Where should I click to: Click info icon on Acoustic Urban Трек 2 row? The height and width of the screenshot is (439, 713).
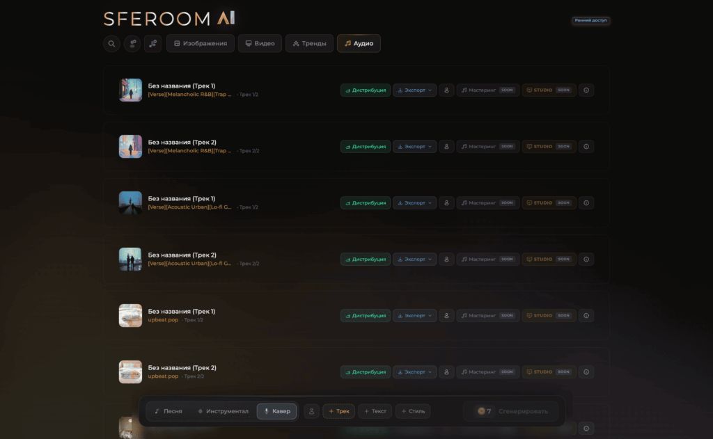(x=586, y=259)
